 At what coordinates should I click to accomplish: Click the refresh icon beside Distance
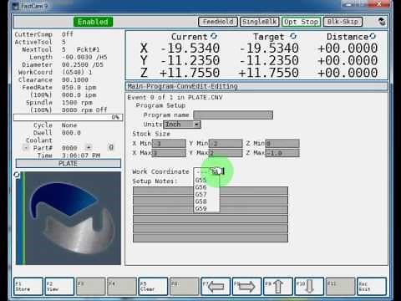(373, 36)
